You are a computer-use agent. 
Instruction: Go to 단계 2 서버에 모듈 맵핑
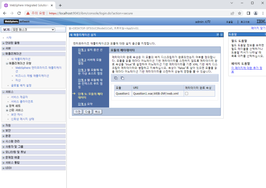[x=82, y=60]
